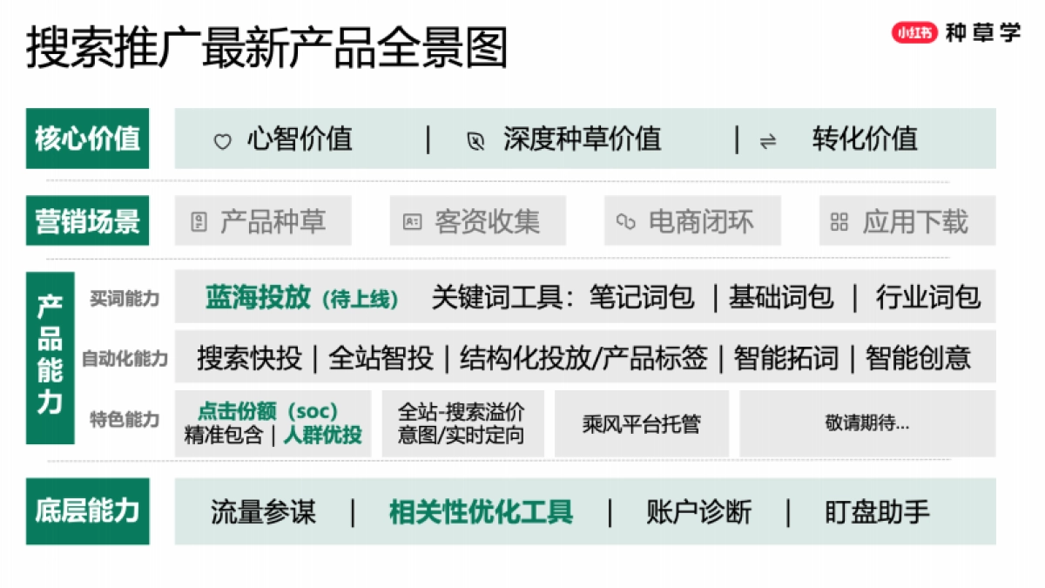
Task: Click the 营销场景 green header
Action: [87, 220]
